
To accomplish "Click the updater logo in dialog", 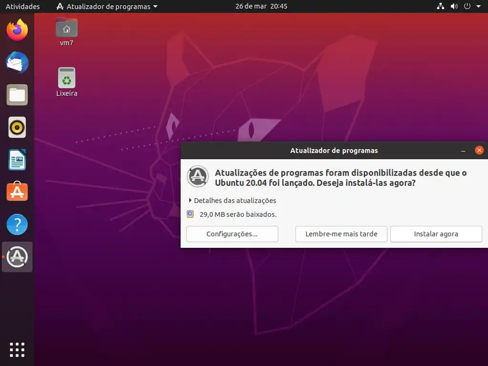I will pyautogui.click(x=198, y=176).
